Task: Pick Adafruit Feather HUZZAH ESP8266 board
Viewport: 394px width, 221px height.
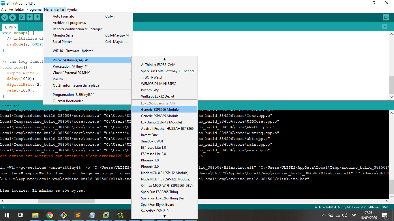Action: point(165,129)
